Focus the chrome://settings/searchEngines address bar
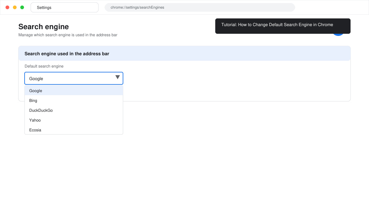 200,7
